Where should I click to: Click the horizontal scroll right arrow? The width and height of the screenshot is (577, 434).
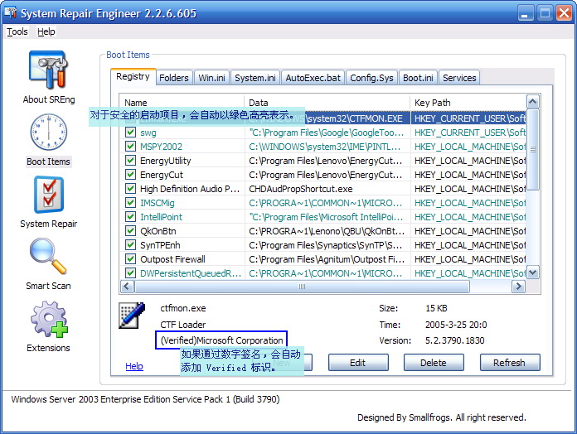[518, 287]
